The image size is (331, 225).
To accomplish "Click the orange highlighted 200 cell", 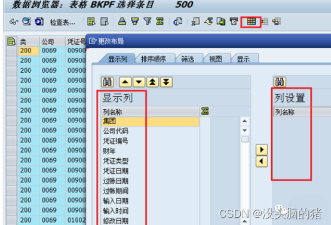I will point(29,51).
